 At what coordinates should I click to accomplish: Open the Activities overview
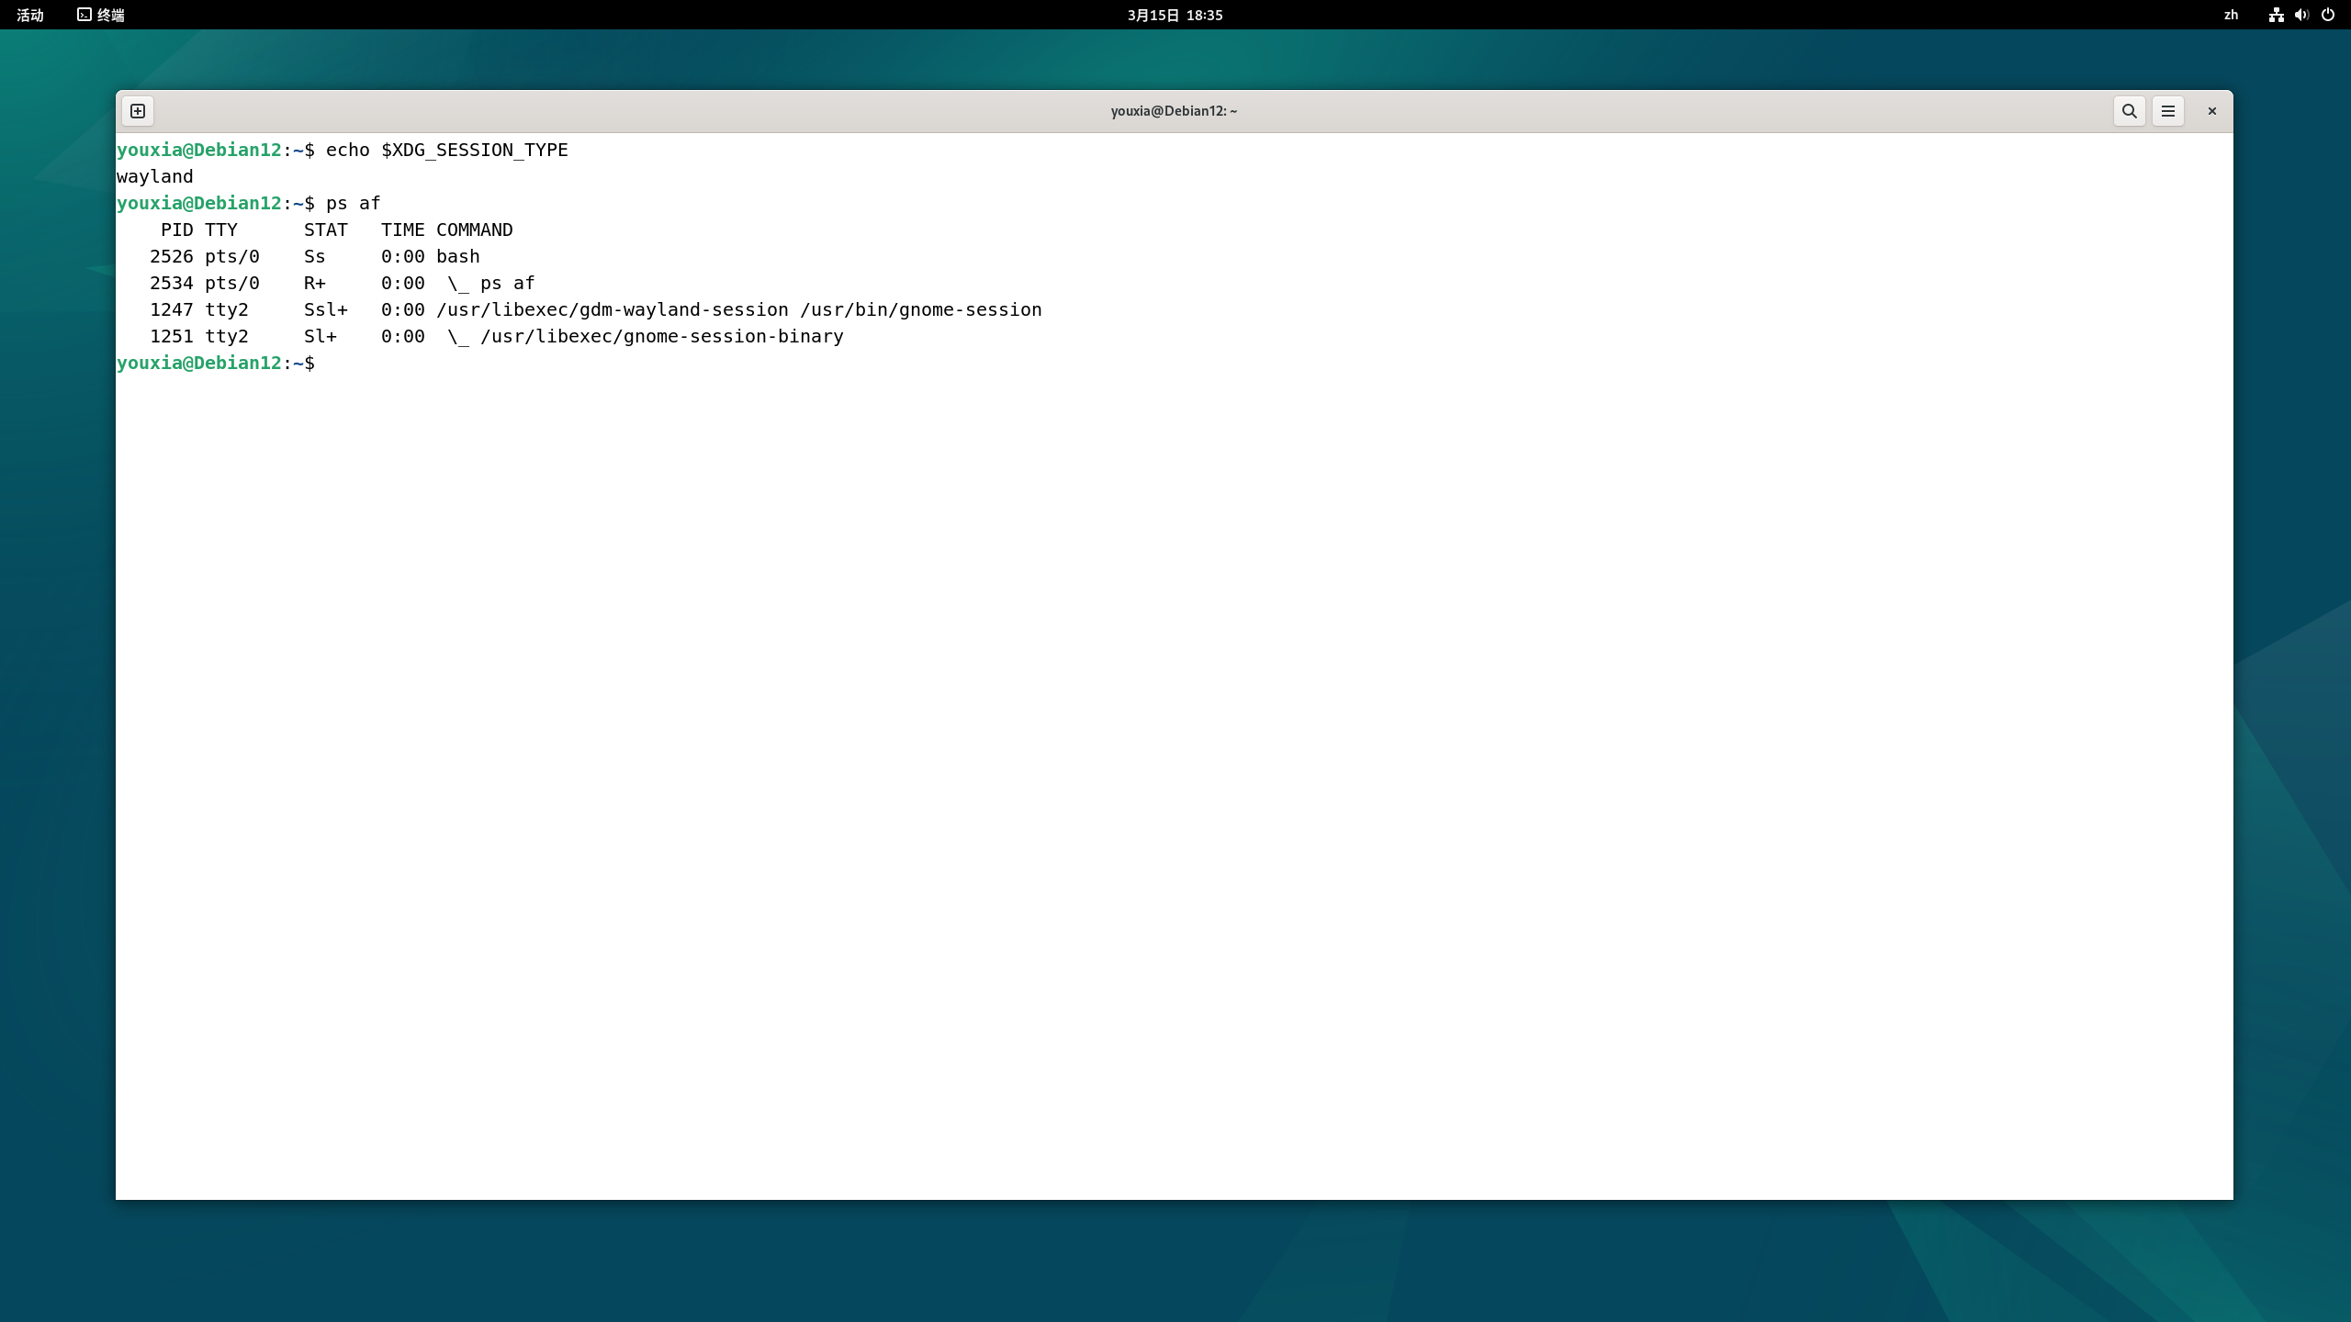(x=30, y=15)
